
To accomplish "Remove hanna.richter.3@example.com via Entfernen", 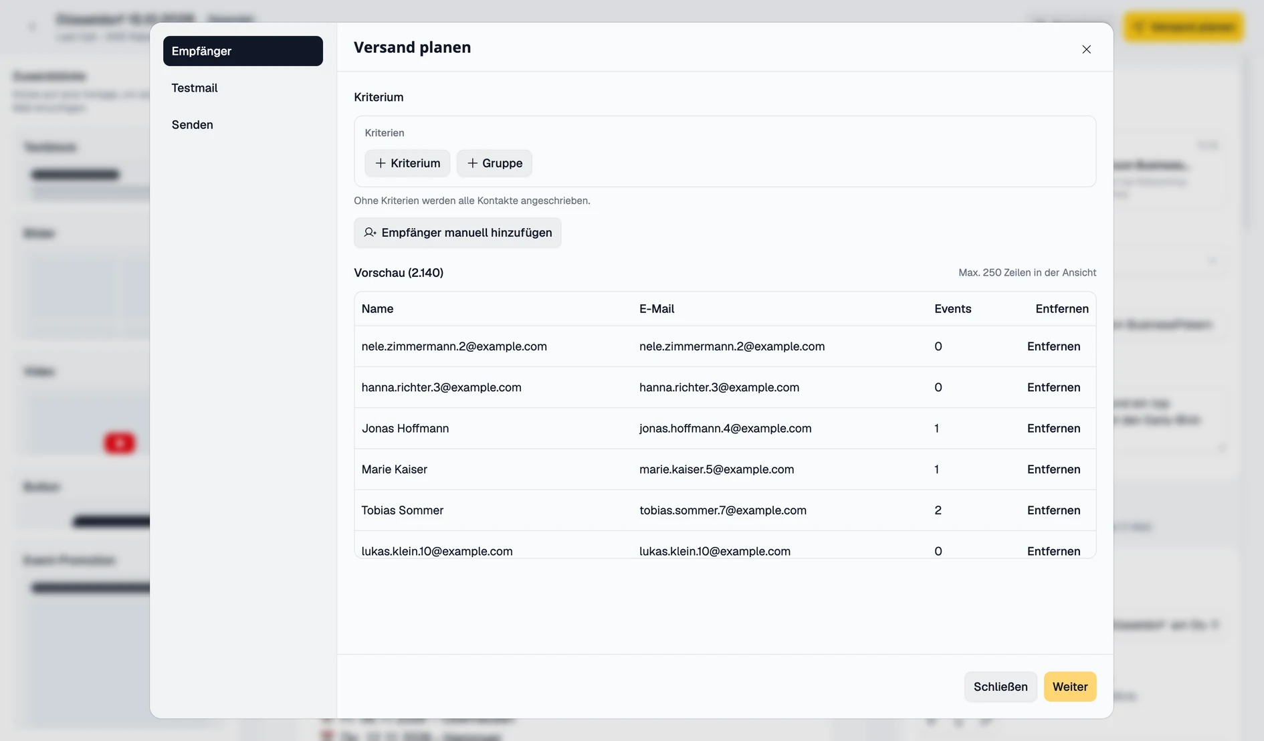I will (1053, 387).
